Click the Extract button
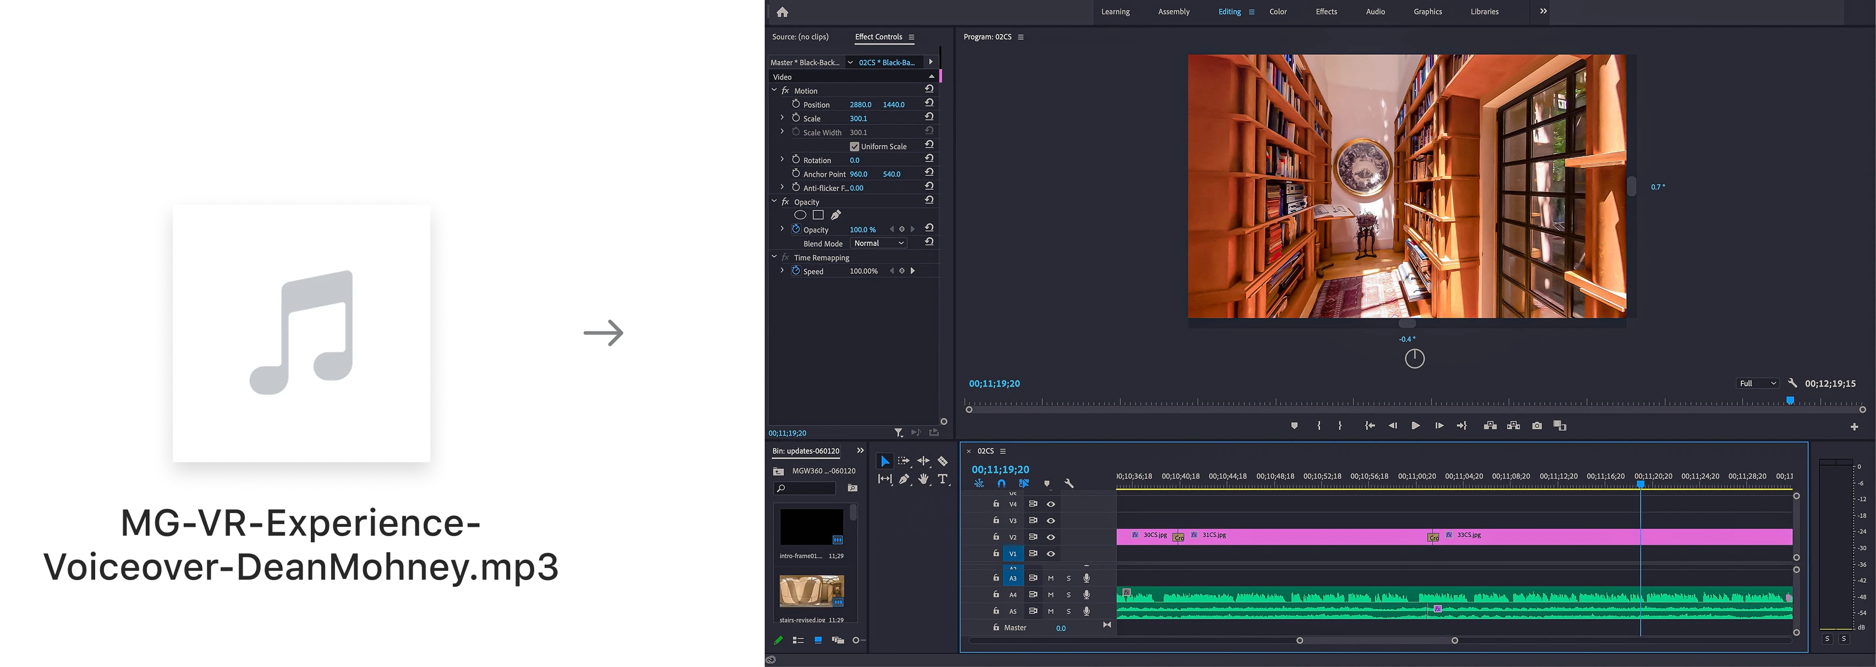The image size is (1876, 667). (1513, 425)
